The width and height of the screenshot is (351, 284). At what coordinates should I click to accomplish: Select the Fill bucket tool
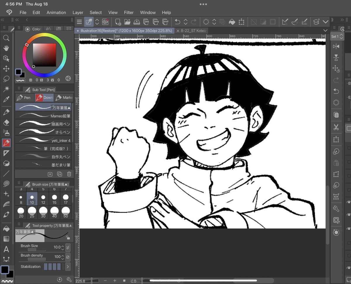click(x=6, y=229)
